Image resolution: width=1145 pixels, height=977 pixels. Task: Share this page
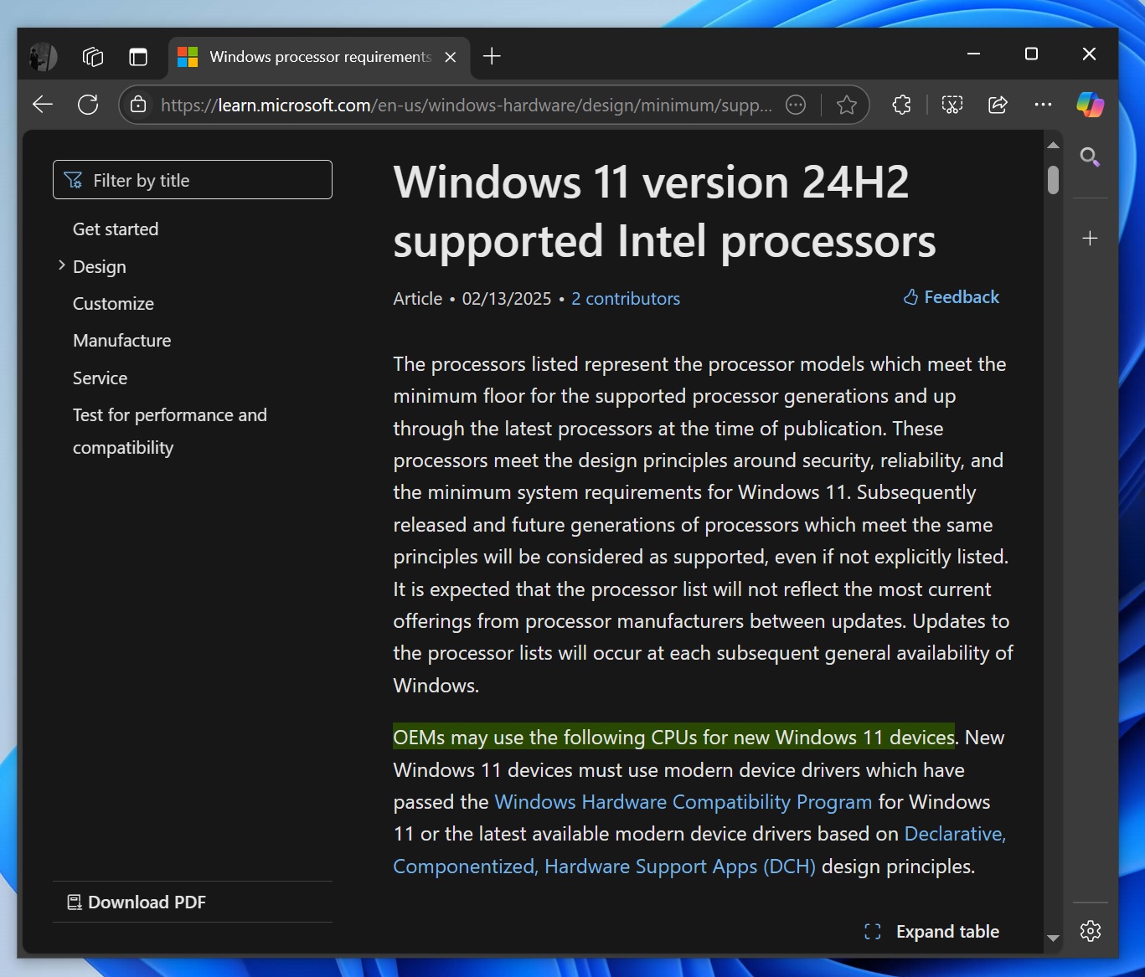997,105
